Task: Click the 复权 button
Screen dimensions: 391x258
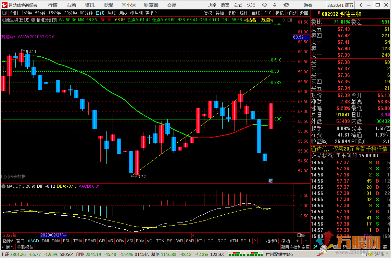Action: [208, 13]
